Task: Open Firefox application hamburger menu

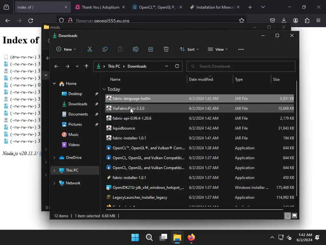Action: (318, 20)
